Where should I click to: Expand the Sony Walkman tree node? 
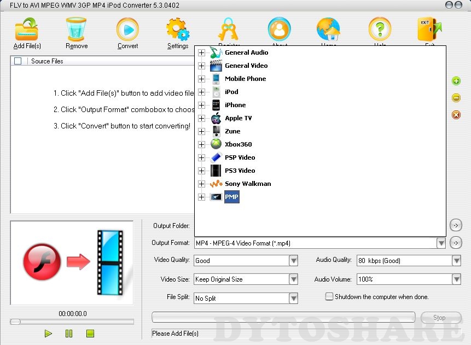(x=201, y=184)
